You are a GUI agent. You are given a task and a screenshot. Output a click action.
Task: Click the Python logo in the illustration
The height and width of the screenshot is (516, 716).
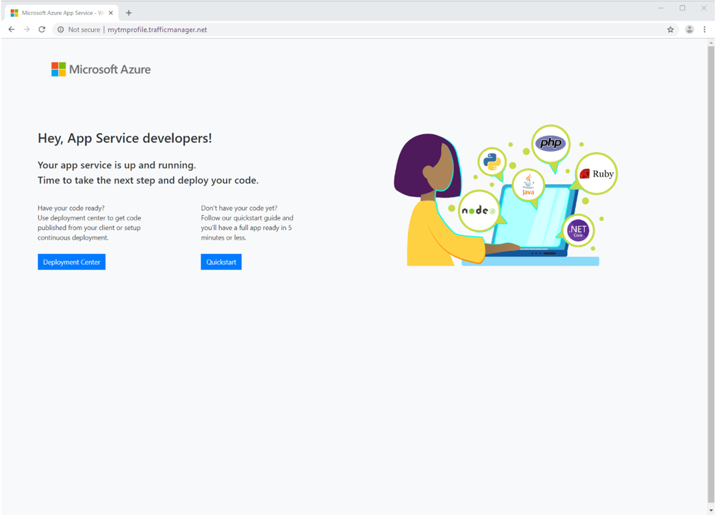[x=491, y=161]
